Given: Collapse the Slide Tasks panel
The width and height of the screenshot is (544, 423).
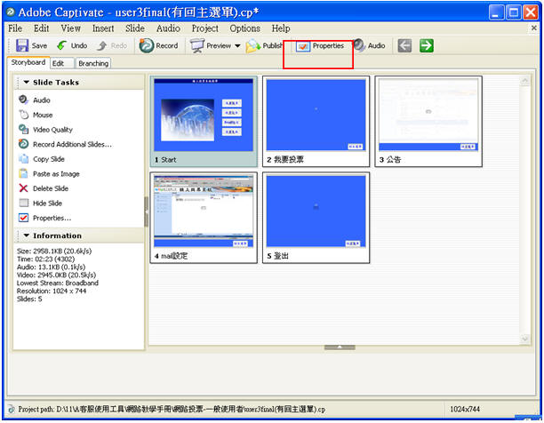Looking at the screenshot, I should [27, 82].
